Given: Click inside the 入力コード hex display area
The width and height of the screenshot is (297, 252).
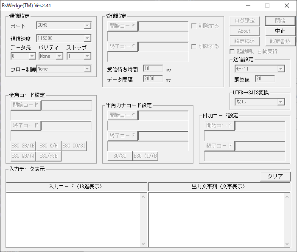Looking at the screenshot, I should point(73,220).
